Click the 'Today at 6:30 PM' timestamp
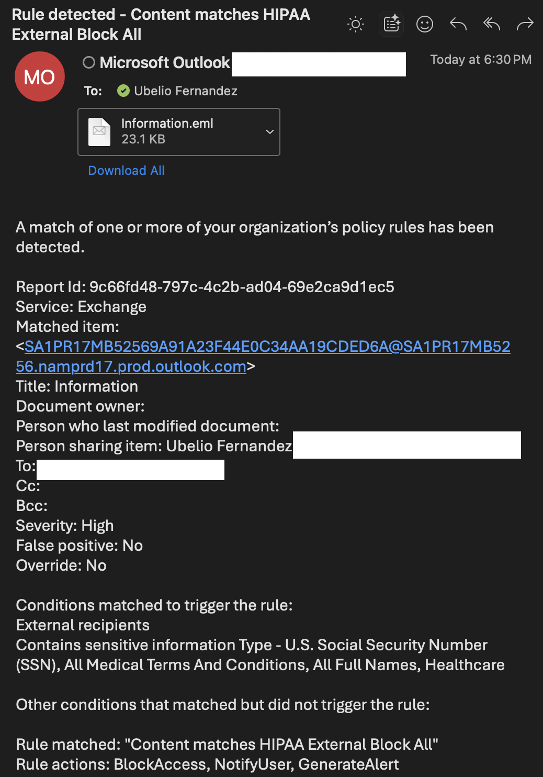Image resolution: width=543 pixels, height=777 pixels. pos(481,60)
